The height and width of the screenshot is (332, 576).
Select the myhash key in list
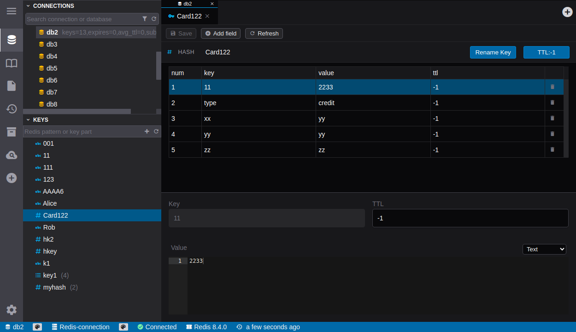click(54, 287)
